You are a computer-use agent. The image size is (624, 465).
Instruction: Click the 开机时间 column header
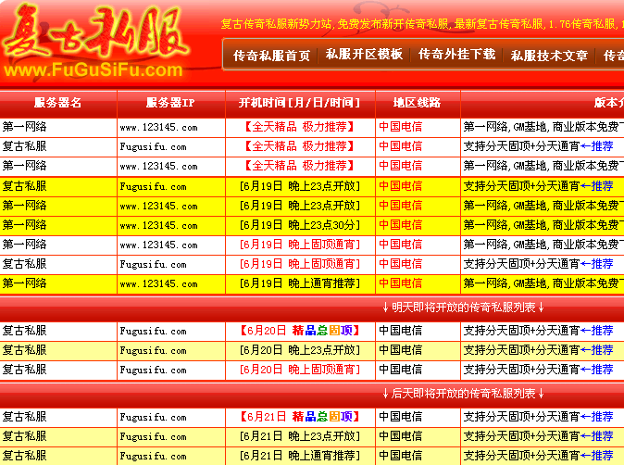click(299, 103)
